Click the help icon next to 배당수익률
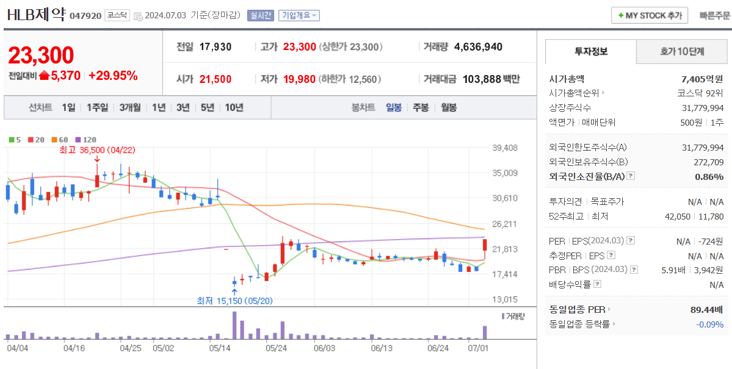 (x=598, y=284)
